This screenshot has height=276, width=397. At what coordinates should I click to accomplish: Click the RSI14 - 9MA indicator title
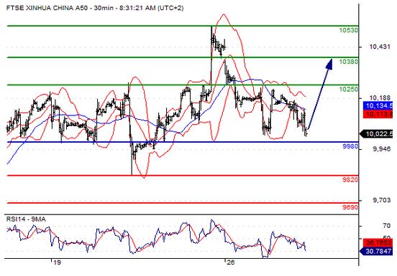tap(26, 219)
